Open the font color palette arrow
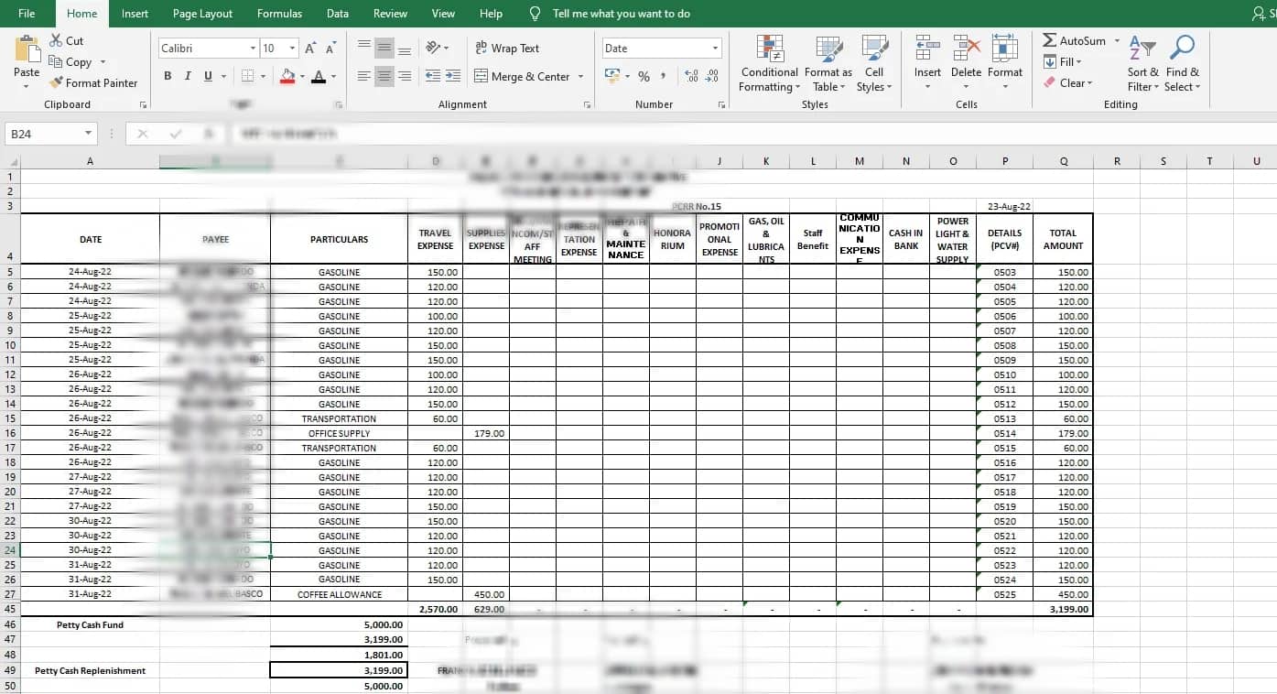The height and width of the screenshot is (694, 1277). 333,76
